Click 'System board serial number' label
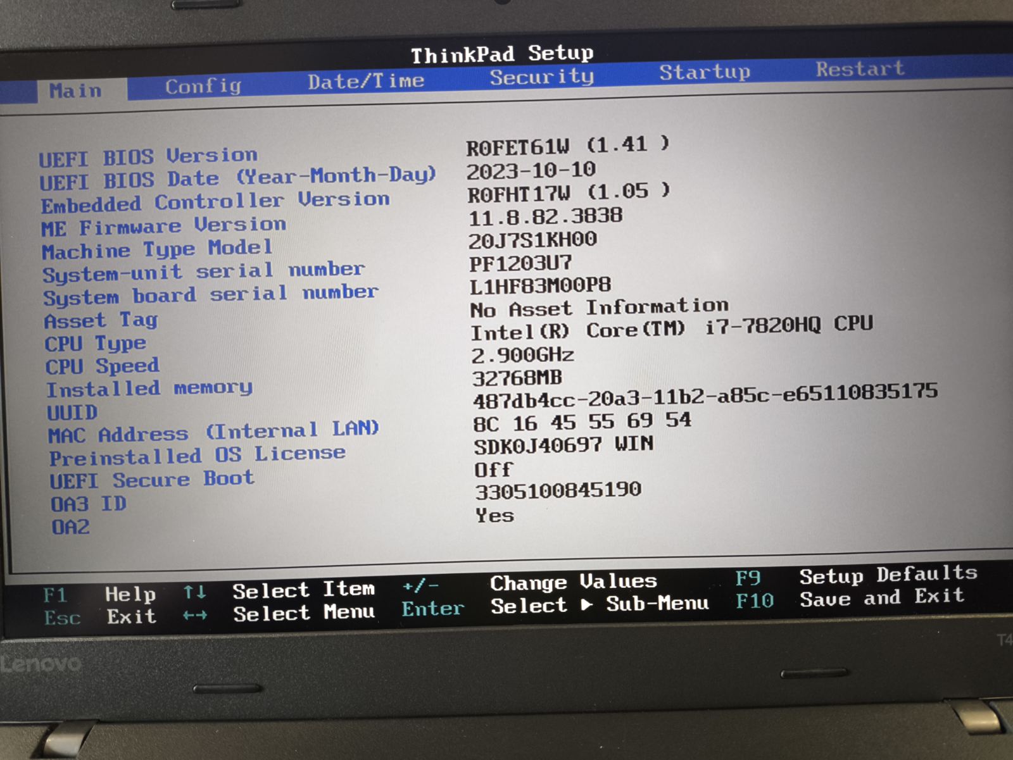1013x760 pixels. 211,296
